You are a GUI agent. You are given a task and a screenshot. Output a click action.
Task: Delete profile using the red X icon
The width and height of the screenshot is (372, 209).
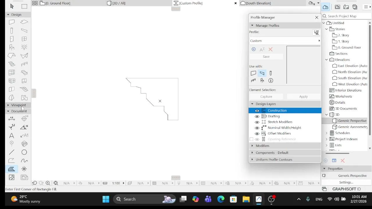click(271, 49)
